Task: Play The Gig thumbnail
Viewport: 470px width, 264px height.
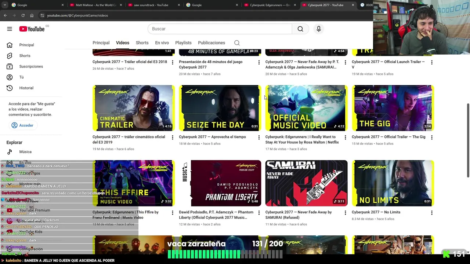Action: 393,108
